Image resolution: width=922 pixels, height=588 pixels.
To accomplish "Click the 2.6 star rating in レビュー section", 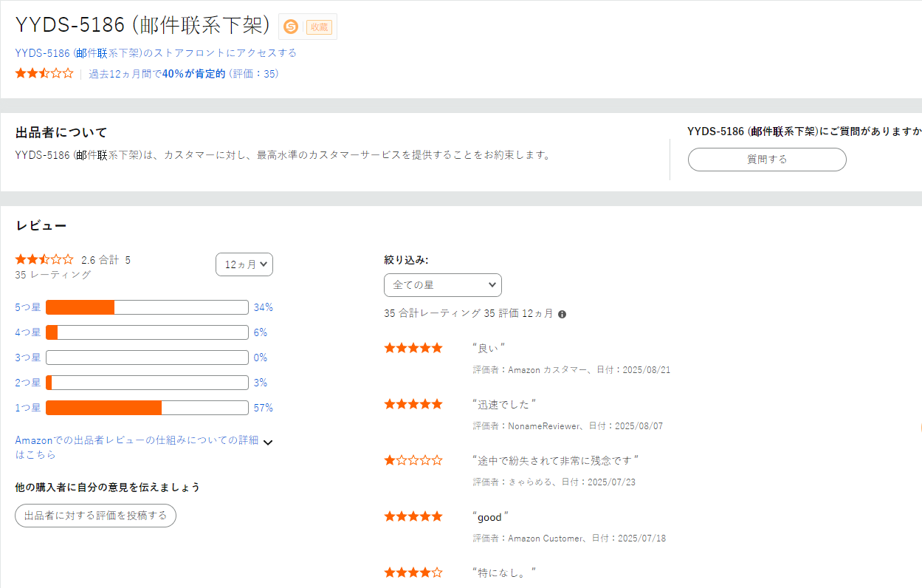I will (x=44, y=260).
